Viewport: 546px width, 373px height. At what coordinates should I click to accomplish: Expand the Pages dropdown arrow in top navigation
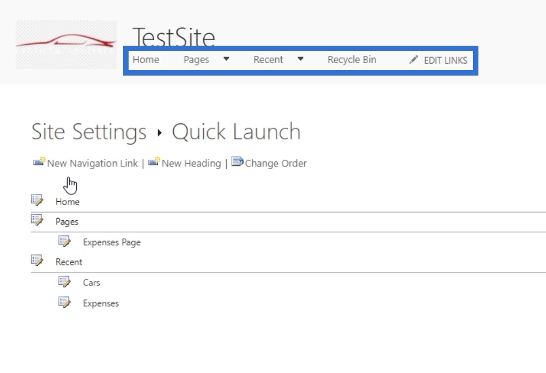pos(226,59)
